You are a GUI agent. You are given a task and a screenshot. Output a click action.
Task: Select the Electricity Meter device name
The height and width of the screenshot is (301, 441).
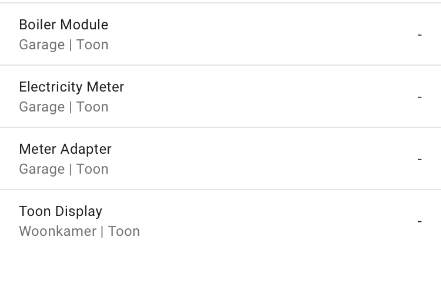click(71, 87)
